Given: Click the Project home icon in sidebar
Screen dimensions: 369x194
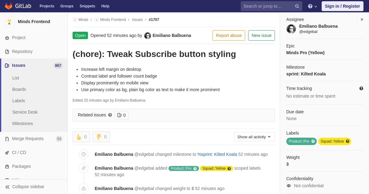Looking at the screenshot, I should pyautogui.click(x=7, y=38).
